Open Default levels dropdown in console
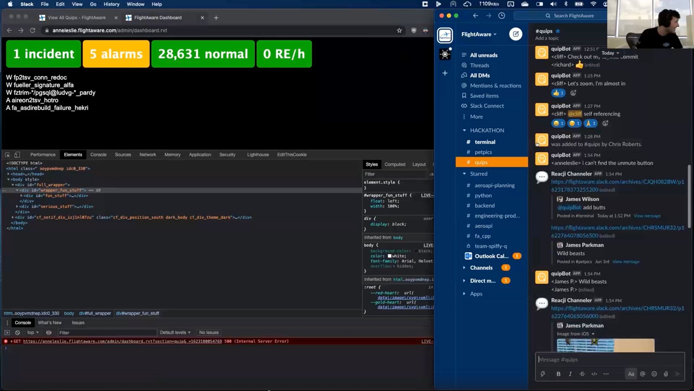694x391 pixels. (175, 332)
